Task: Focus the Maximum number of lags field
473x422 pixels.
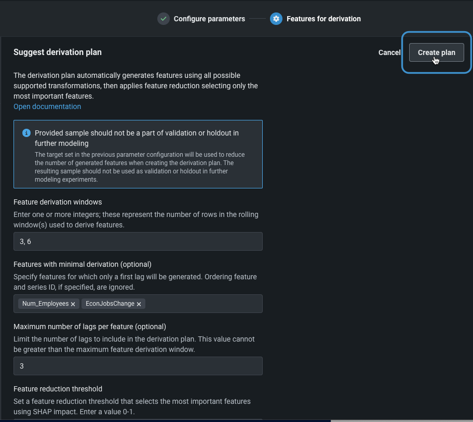Action: [x=138, y=366]
